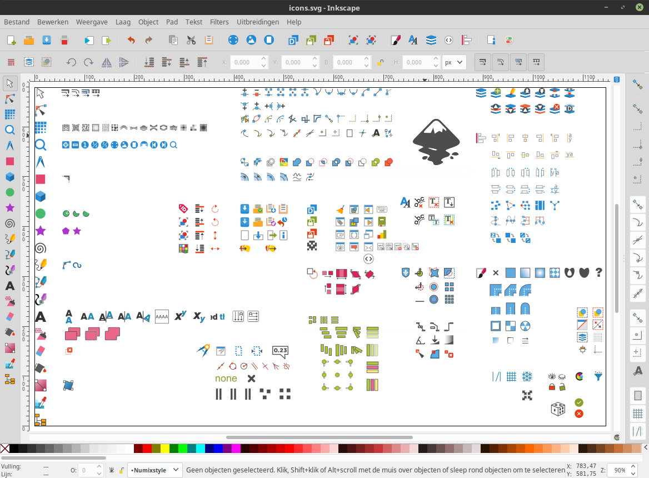
Task: Click the no-color X swatch
Action: 5,449
